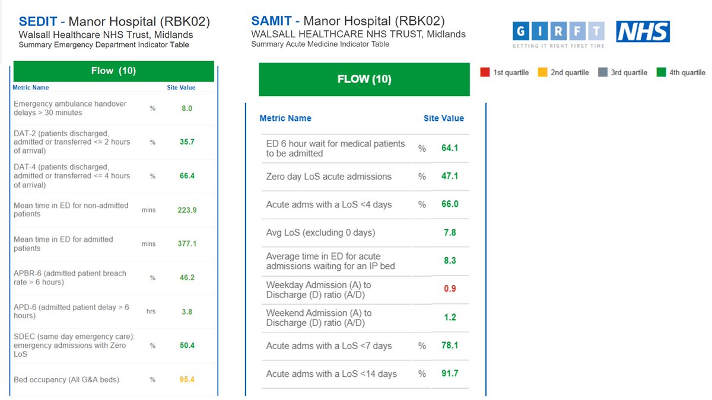This screenshot has width=712, height=400.
Task: Click the 91.7 site value
Action: click(450, 374)
